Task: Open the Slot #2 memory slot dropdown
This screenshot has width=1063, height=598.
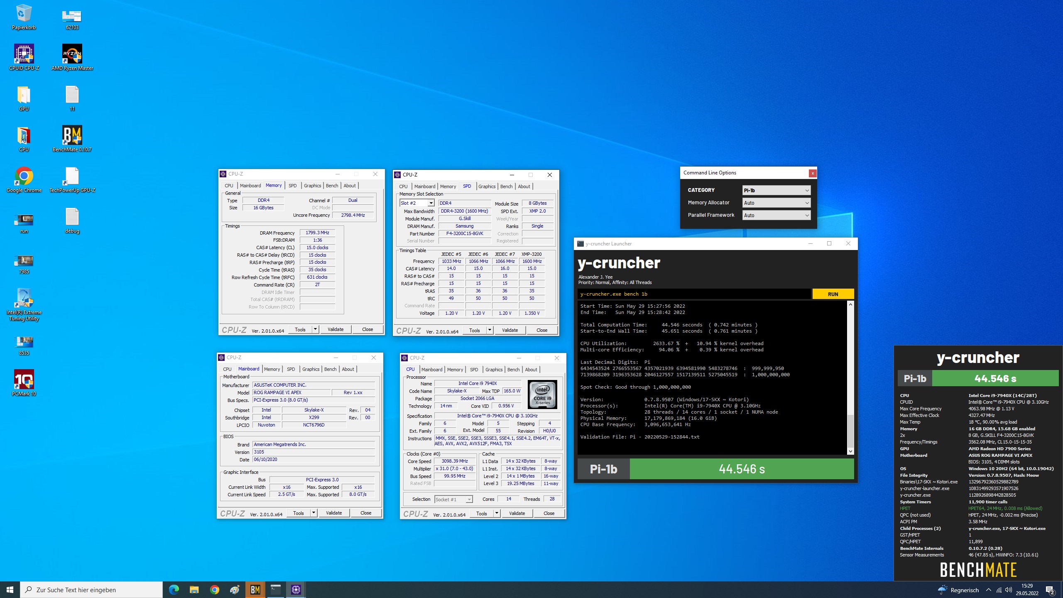Action: (x=417, y=203)
